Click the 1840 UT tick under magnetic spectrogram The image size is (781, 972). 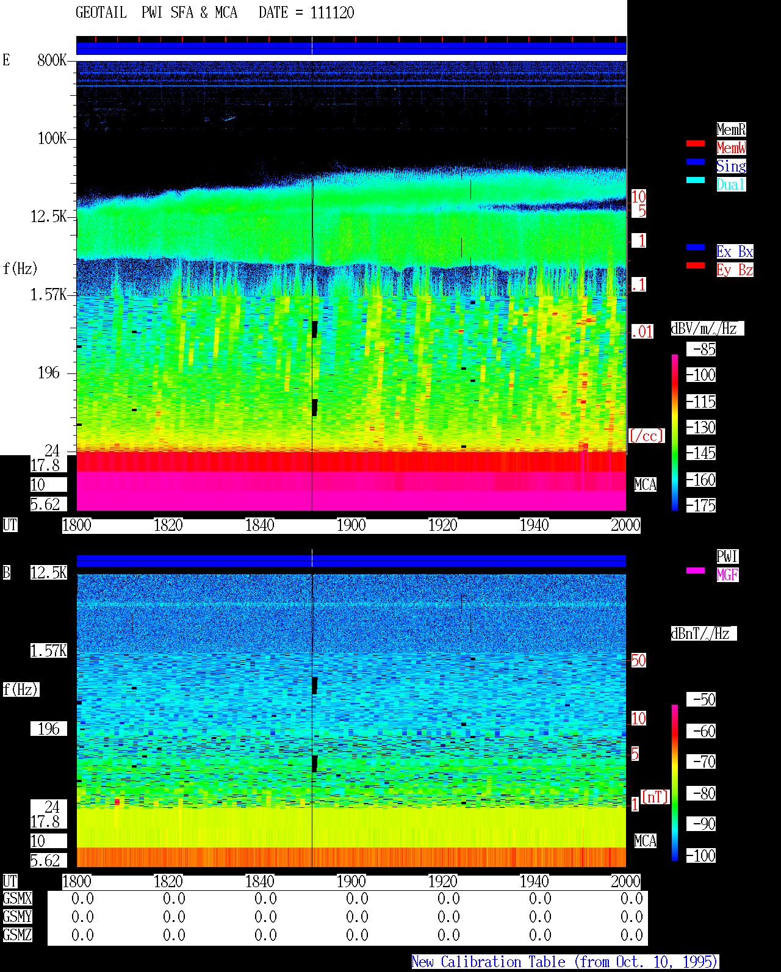coord(260,882)
